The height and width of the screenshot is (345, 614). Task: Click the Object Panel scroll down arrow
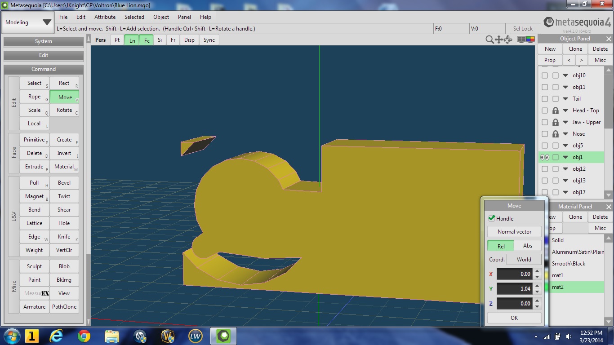pyautogui.click(x=609, y=195)
